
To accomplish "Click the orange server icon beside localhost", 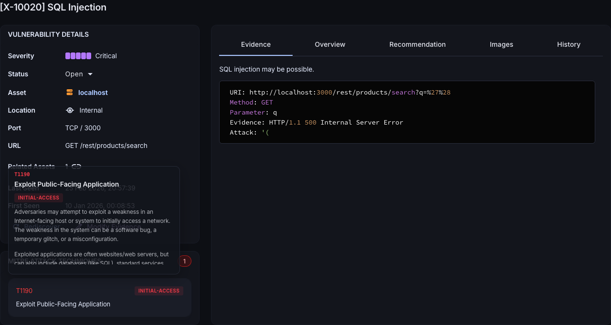I will coord(70,92).
